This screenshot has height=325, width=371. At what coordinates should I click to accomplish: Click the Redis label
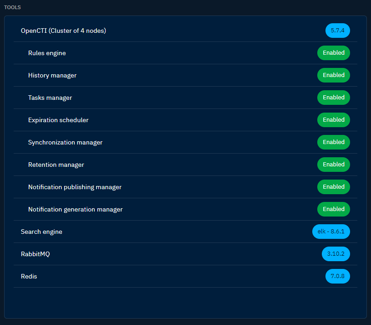[x=29, y=276]
